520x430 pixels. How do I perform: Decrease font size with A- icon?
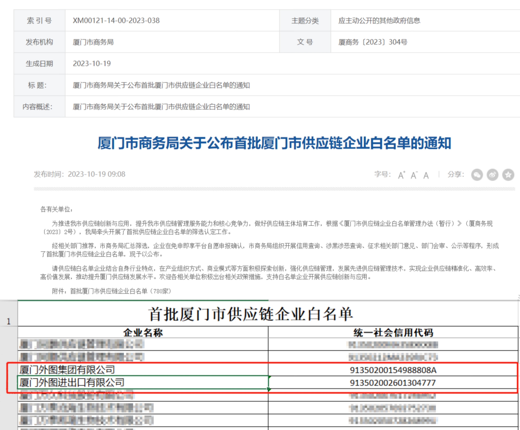pos(414,175)
